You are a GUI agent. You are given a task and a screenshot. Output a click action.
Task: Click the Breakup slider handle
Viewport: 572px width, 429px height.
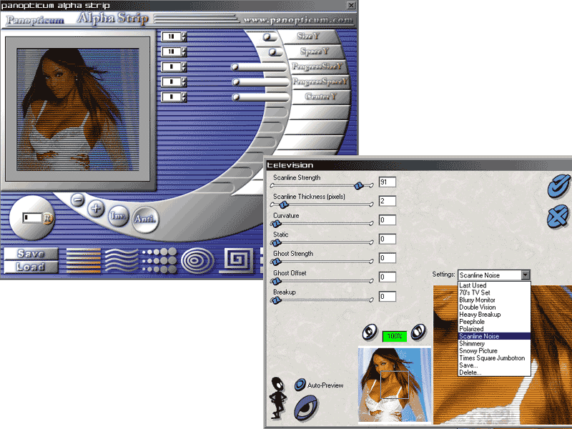tap(276, 300)
